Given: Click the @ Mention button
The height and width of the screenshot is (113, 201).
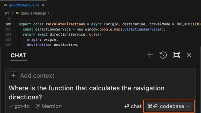Looking at the screenshot, I should click(48, 106).
